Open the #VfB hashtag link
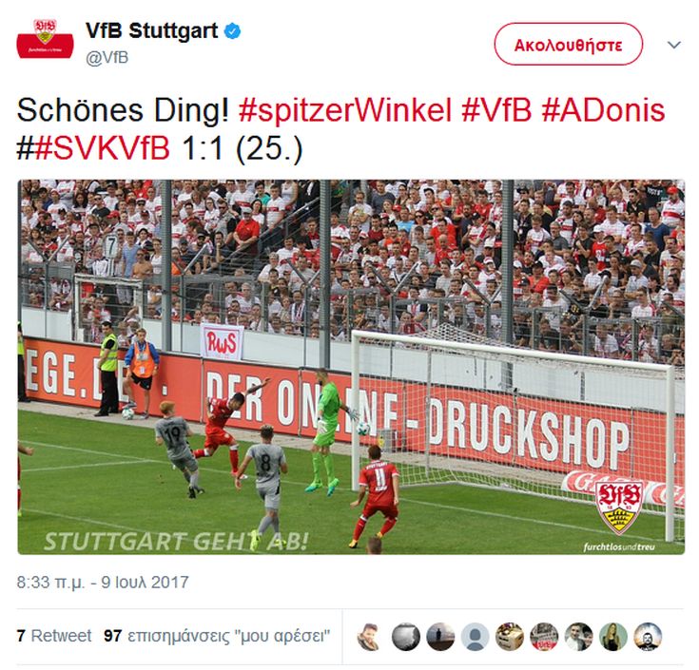 point(496,110)
